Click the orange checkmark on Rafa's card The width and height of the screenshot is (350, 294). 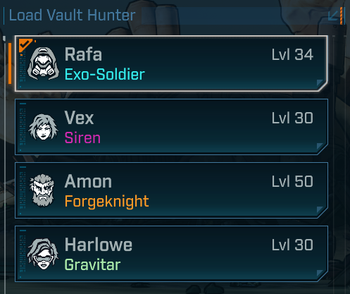tap(25, 44)
